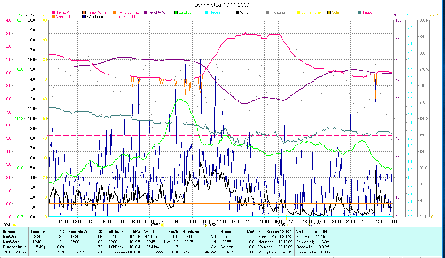Screen dimensions: 445x258
Task: Click the yellow sun icon beside 08:41
Action: point(15,225)
